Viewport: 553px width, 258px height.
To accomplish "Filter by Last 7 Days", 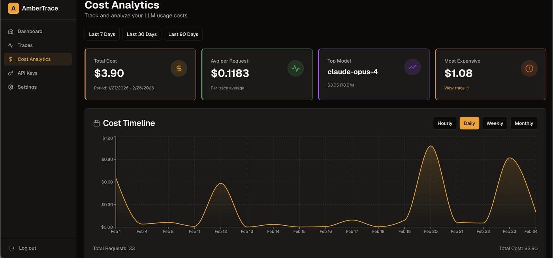I will point(102,34).
